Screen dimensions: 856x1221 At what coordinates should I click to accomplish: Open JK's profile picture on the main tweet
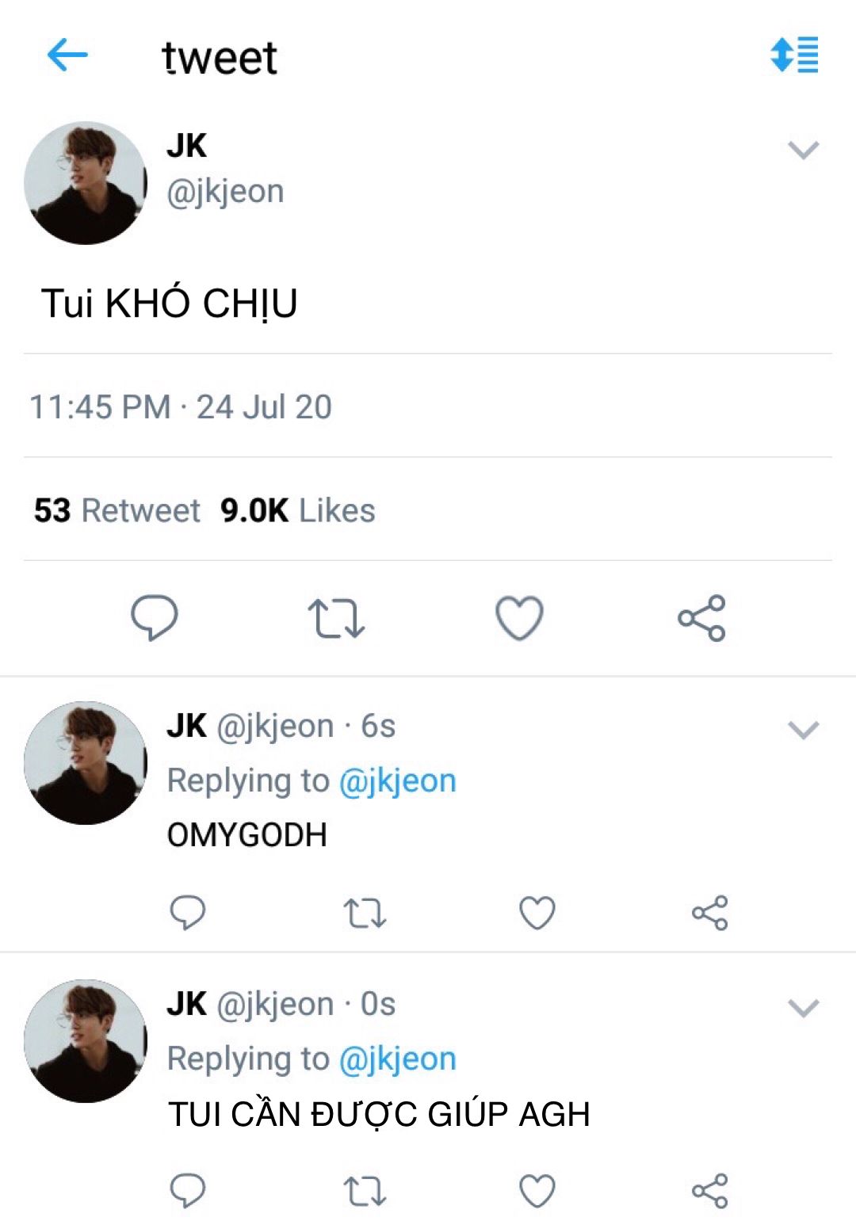86,183
